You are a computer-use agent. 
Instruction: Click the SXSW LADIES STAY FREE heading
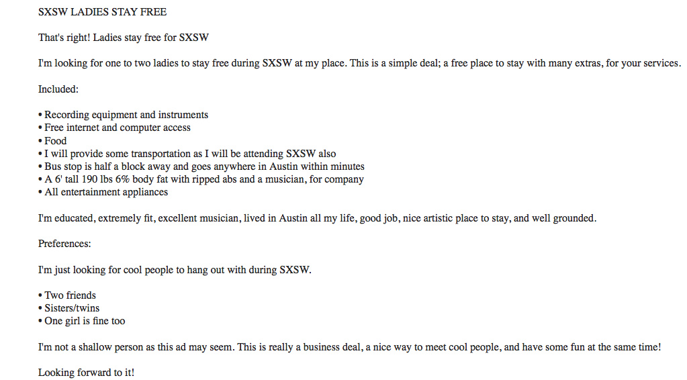click(102, 12)
